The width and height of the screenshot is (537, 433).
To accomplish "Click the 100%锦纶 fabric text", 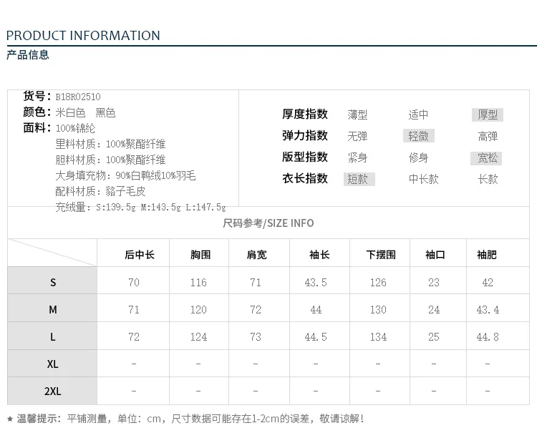I will pos(75,128).
